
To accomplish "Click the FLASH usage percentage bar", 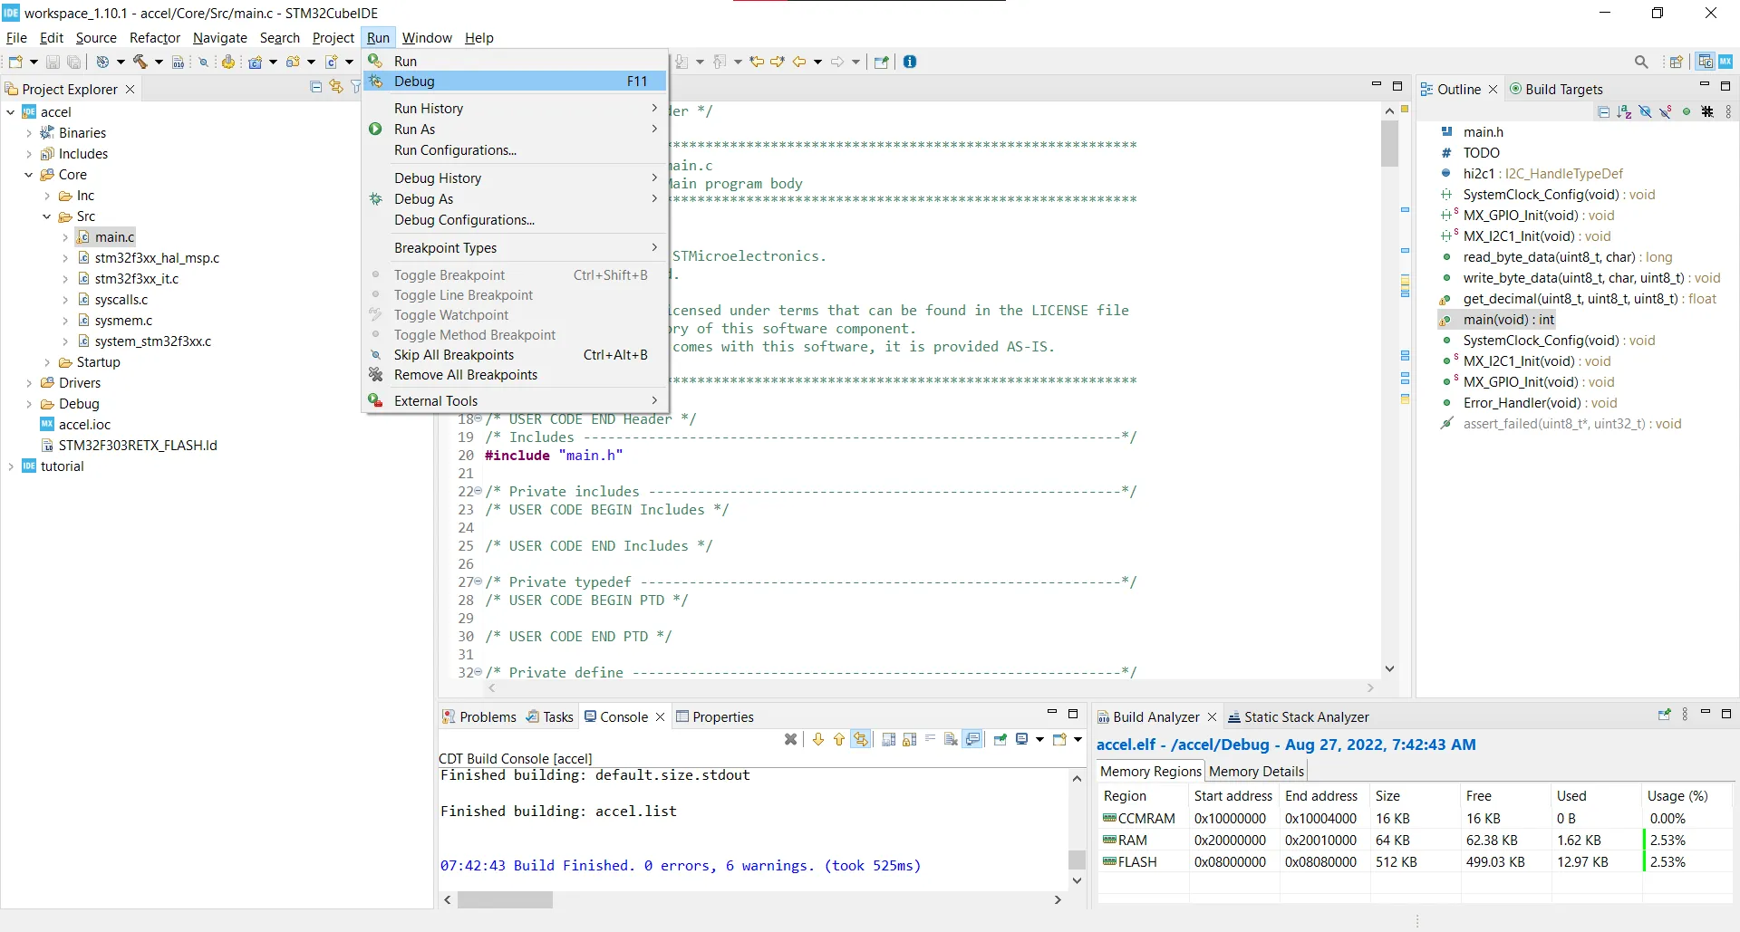I will (1686, 862).
